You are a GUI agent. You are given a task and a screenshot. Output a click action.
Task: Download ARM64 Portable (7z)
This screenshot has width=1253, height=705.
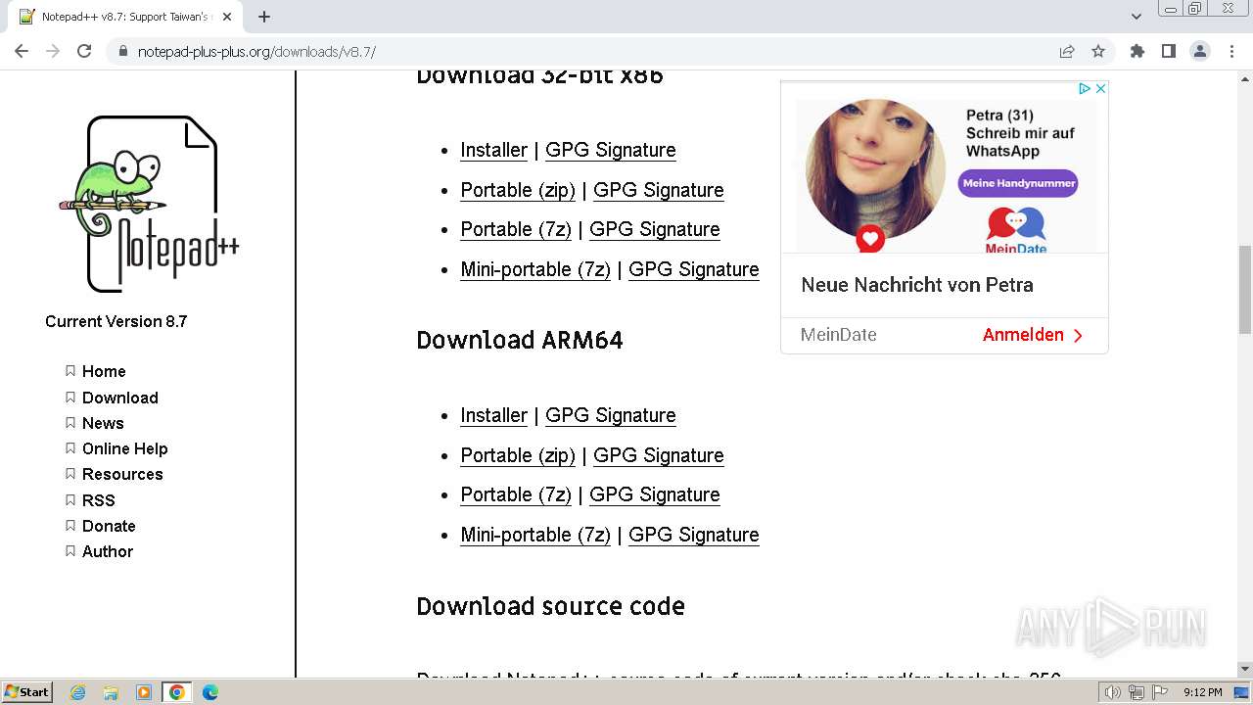click(516, 494)
